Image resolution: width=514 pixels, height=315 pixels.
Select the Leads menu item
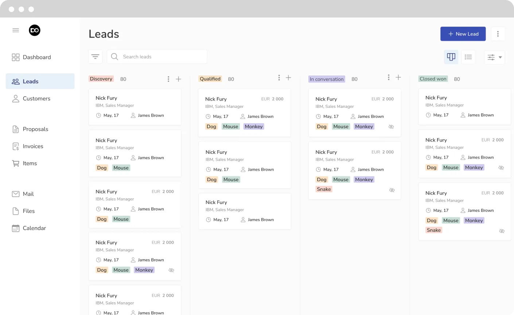pos(31,81)
